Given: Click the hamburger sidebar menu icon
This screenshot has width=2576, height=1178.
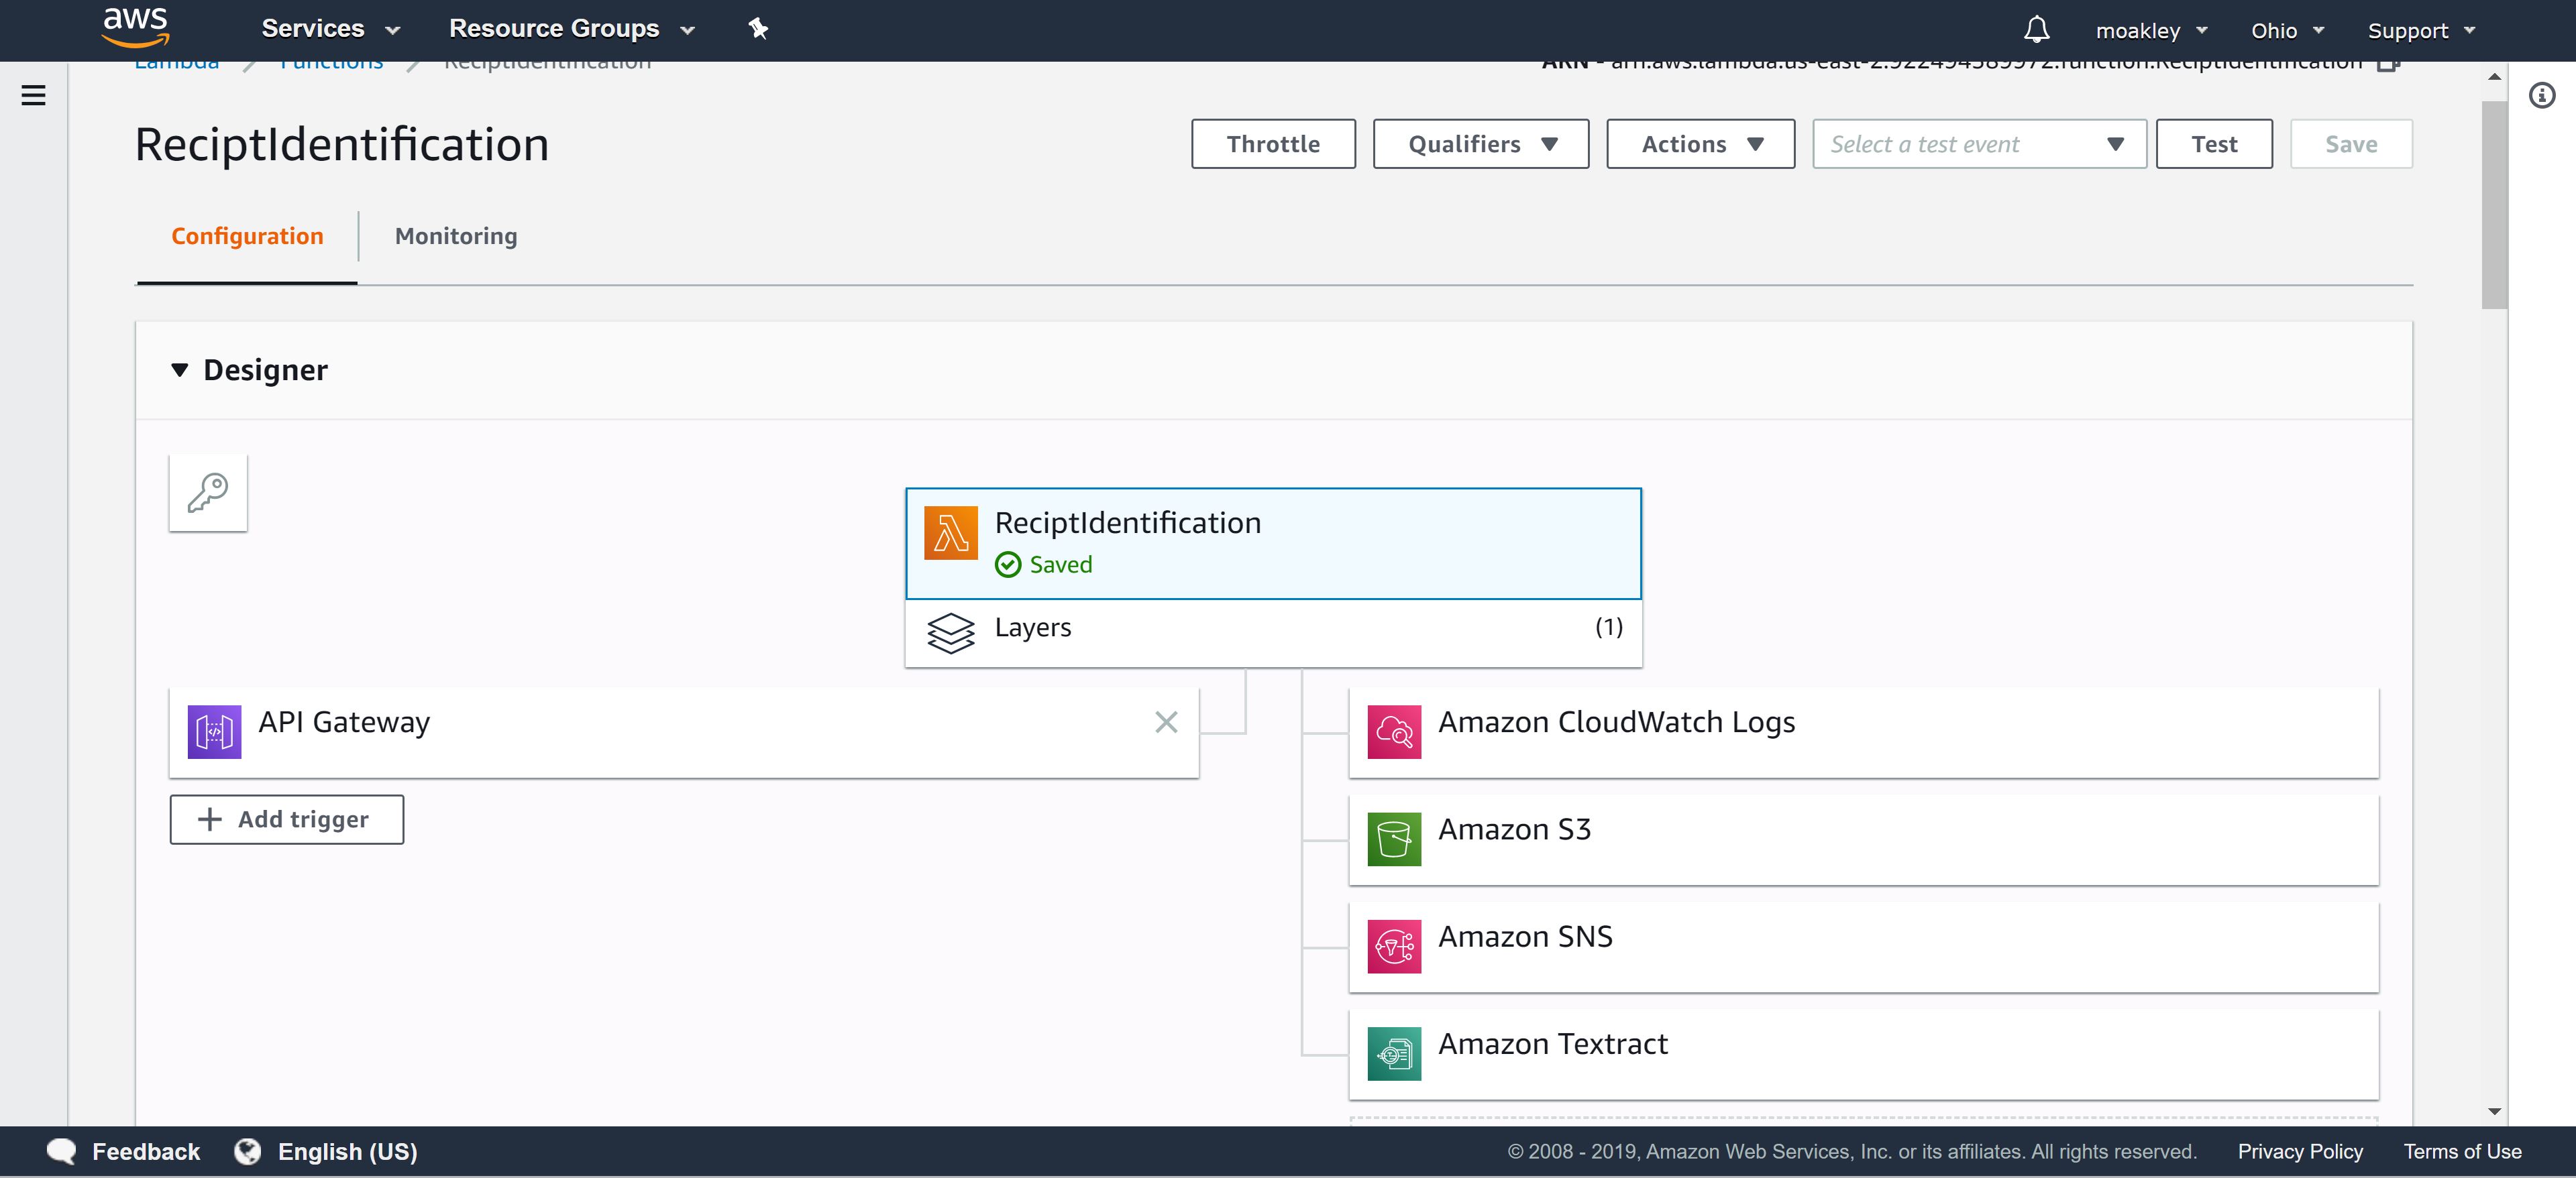Looking at the screenshot, I should 33,95.
